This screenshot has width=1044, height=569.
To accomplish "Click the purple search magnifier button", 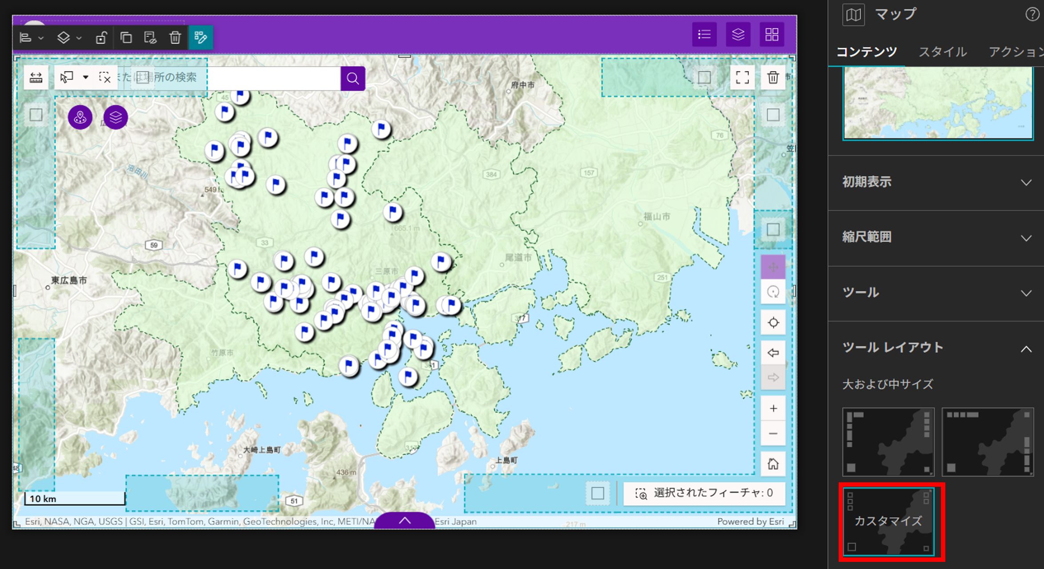I will (353, 79).
